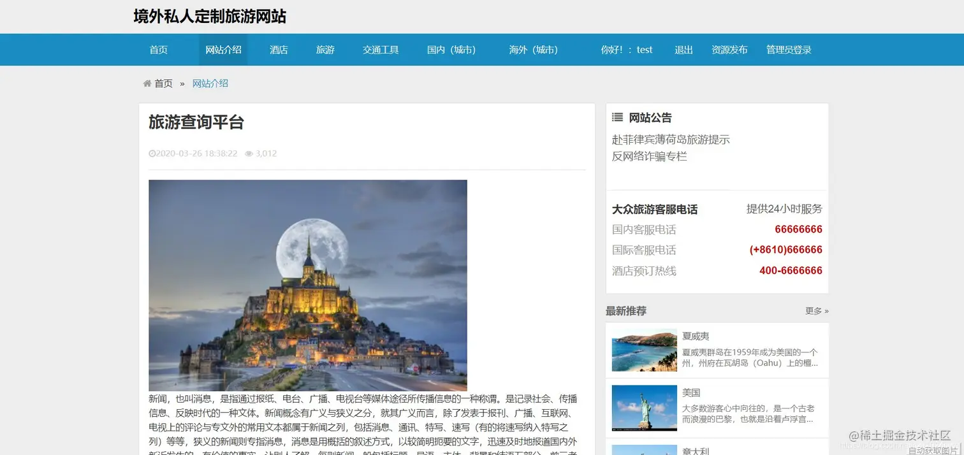Switch to the 网站介绍 nav tab
The image size is (964, 455).
point(223,49)
